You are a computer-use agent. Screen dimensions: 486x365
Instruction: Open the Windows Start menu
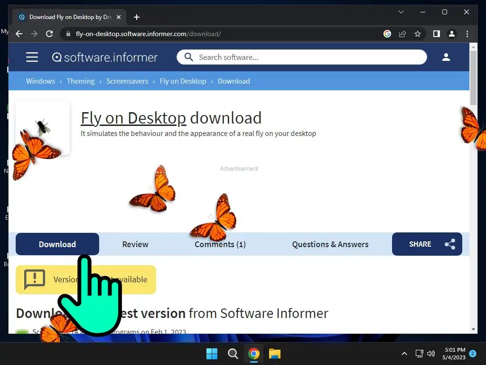pyautogui.click(x=212, y=354)
